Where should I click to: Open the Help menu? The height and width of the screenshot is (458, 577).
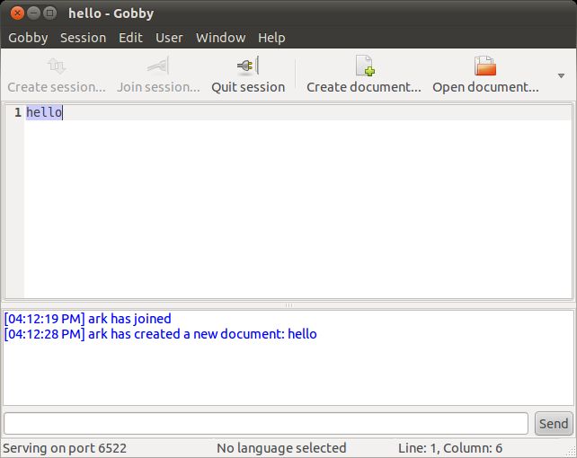(271, 38)
